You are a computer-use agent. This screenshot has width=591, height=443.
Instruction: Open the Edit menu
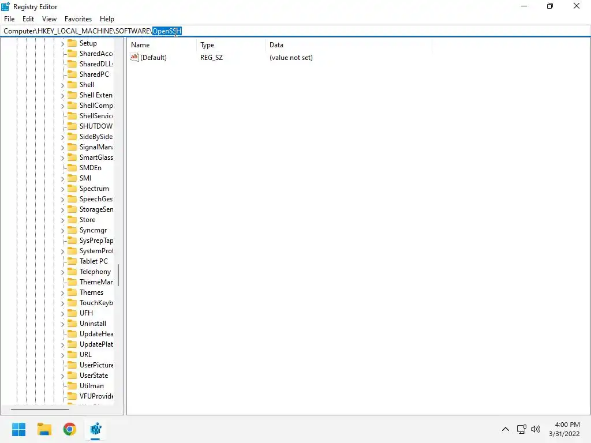pos(28,19)
